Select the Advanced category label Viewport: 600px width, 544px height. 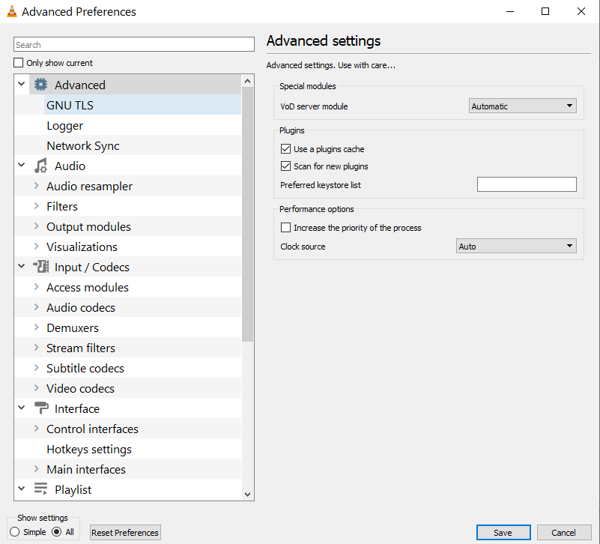pyautogui.click(x=80, y=85)
